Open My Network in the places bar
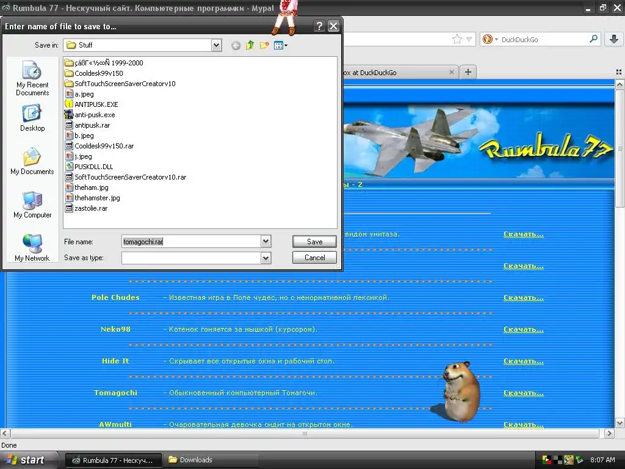 pos(32,248)
